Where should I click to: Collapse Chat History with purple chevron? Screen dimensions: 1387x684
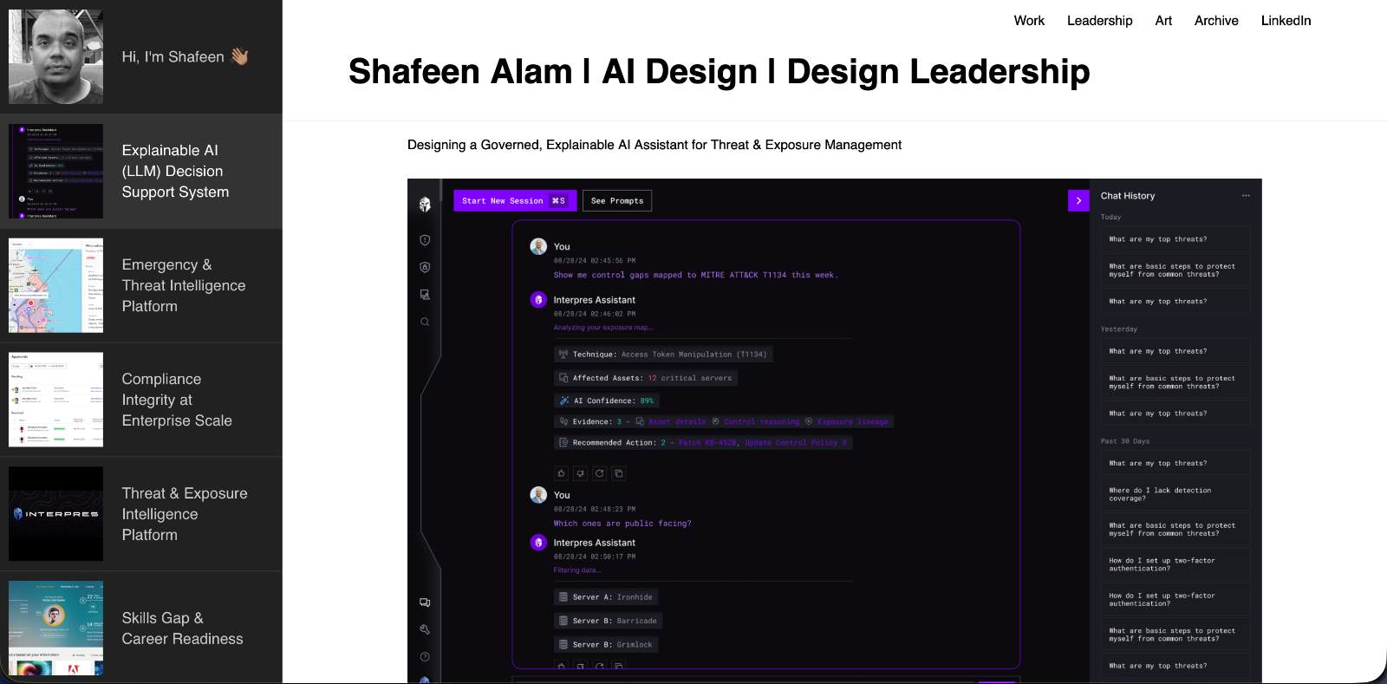click(x=1078, y=200)
